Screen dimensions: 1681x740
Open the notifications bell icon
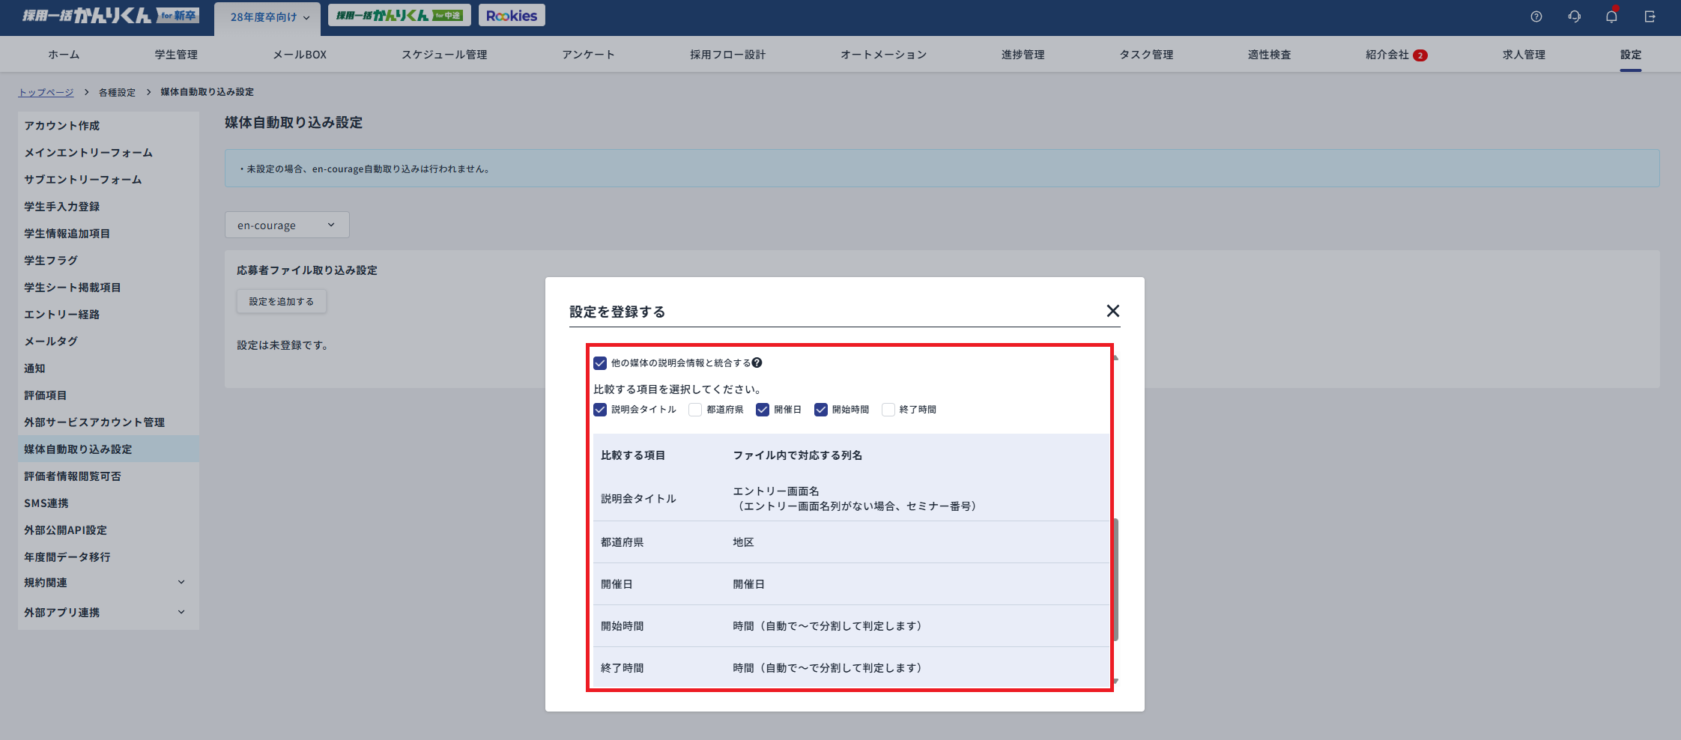pos(1611,16)
